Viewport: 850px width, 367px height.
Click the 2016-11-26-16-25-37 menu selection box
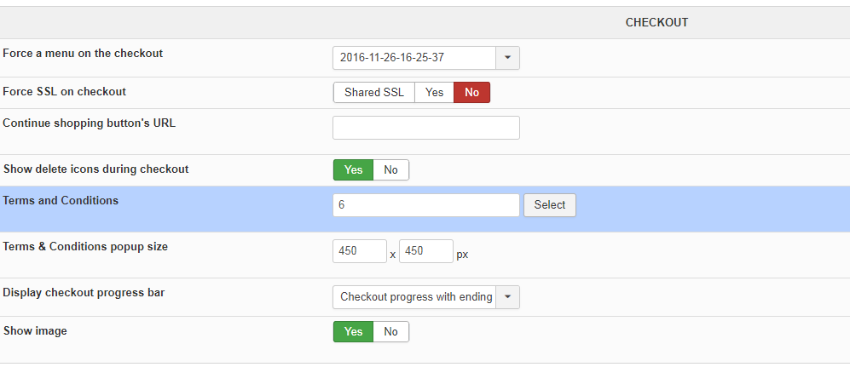[414, 58]
